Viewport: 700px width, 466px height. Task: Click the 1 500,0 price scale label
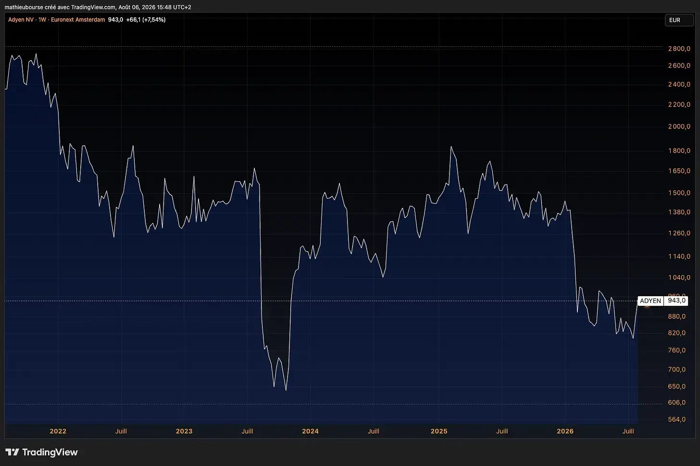[679, 193]
